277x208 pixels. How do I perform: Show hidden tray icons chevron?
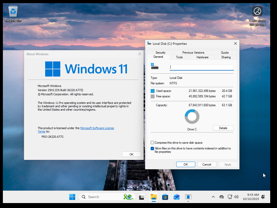point(213,197)
